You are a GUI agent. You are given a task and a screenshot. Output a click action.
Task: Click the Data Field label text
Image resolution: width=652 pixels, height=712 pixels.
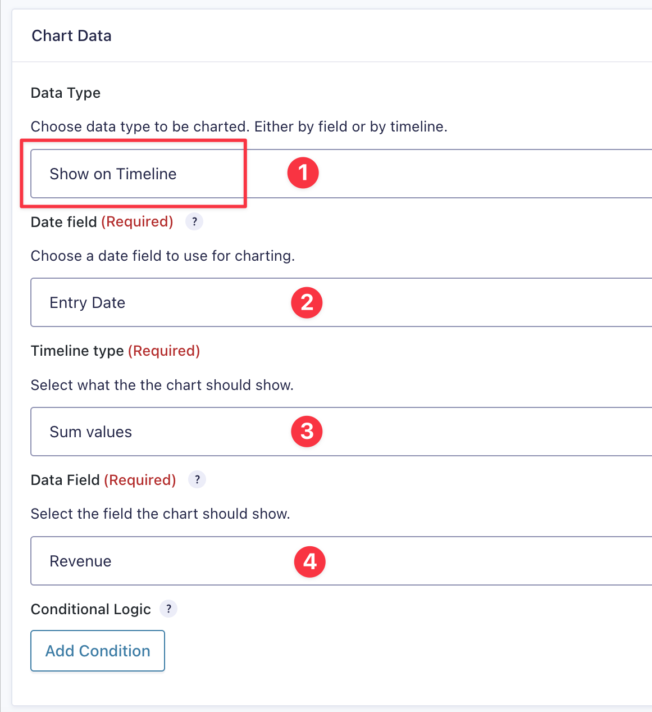(65, 480)
